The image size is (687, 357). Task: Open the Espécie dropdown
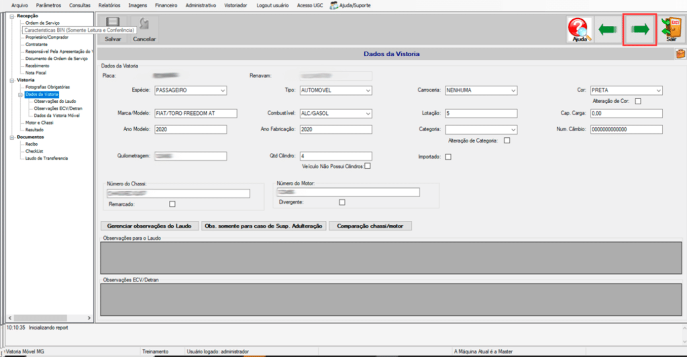click(x=190, y=91)
